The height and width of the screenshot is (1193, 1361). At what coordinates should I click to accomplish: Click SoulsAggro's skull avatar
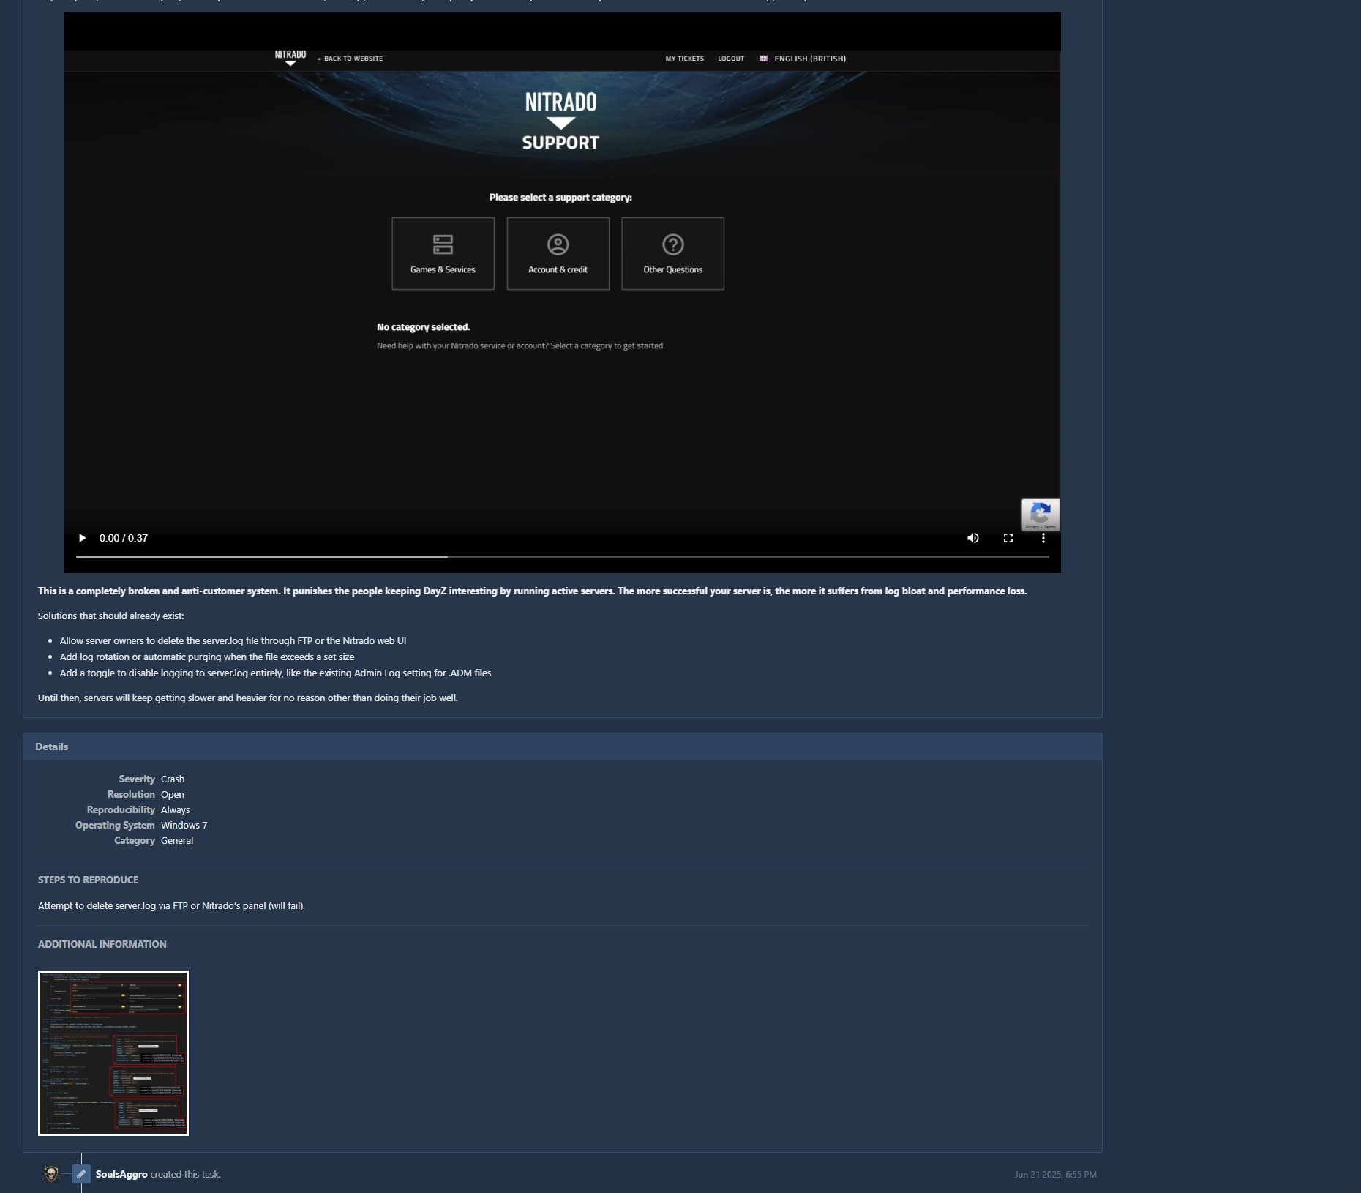pyautogui.click(x=51, y=1174)
